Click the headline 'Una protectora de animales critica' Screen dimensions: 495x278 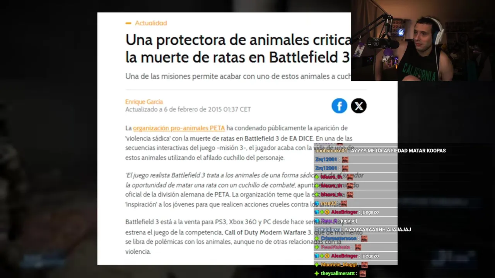(238, 40)
